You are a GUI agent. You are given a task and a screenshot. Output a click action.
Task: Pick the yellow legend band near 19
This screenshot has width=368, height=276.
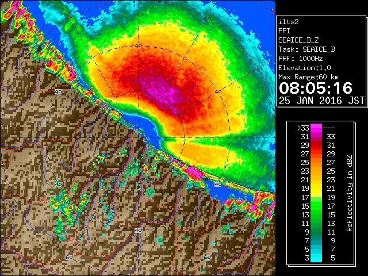coord(316,189)
